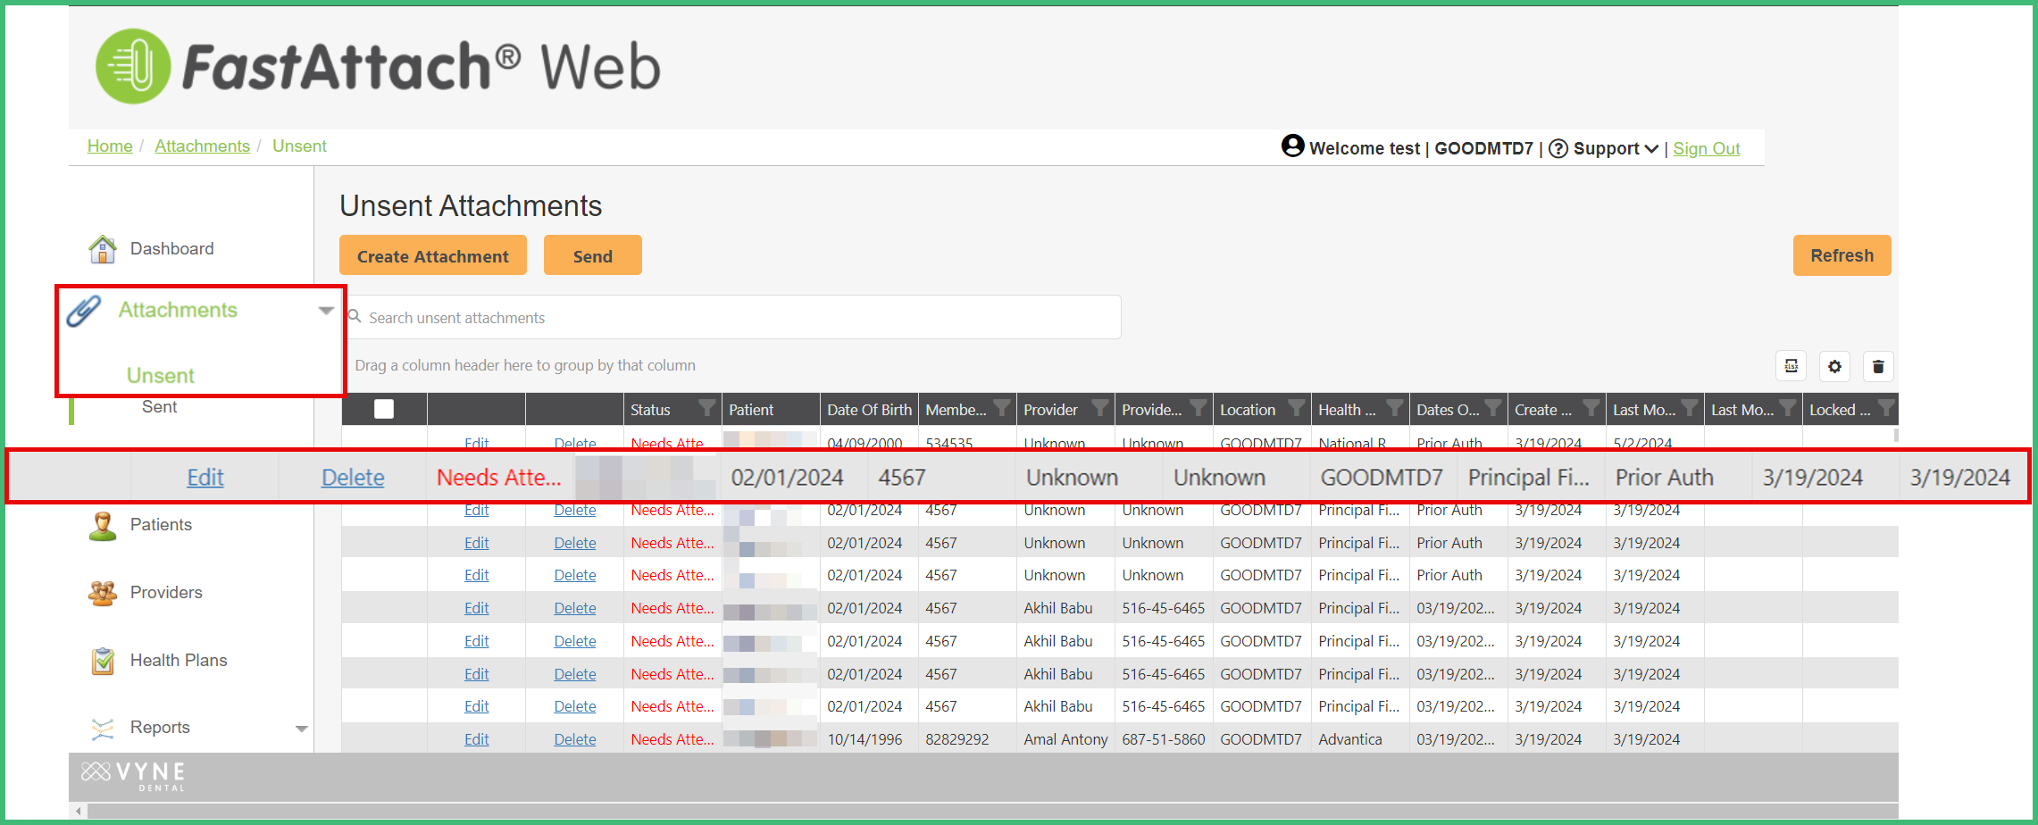Open the Status column filter funnel
The image size is (2038, 825).
[x=706, y=408]
